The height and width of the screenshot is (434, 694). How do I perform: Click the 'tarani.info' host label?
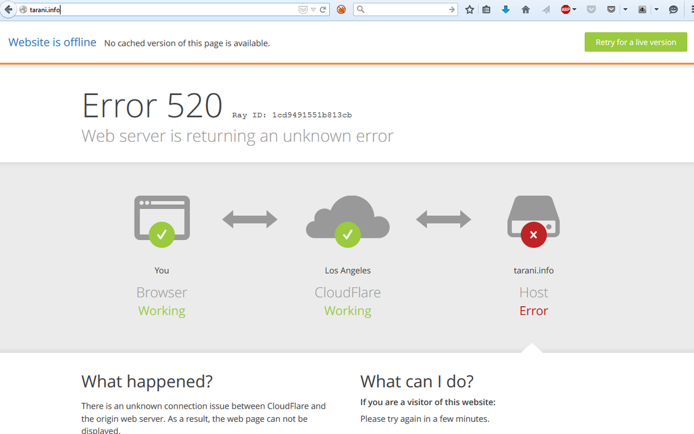coord(533,270)
